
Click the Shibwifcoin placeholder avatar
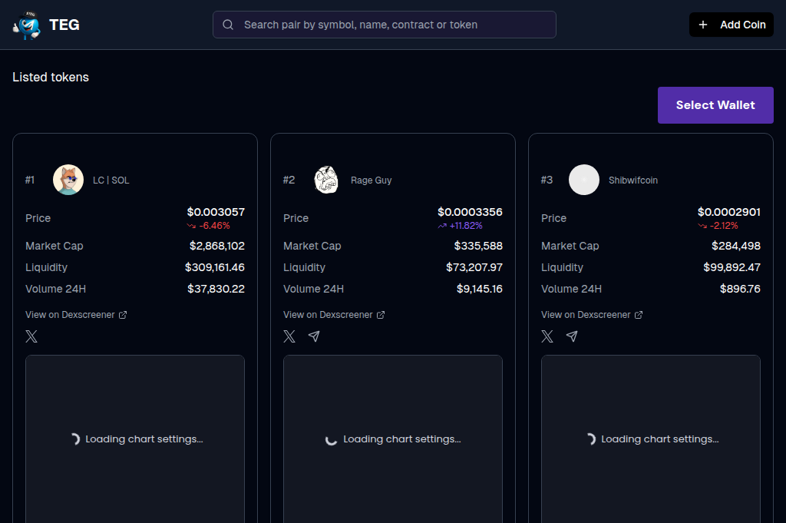tap(584, 180)
